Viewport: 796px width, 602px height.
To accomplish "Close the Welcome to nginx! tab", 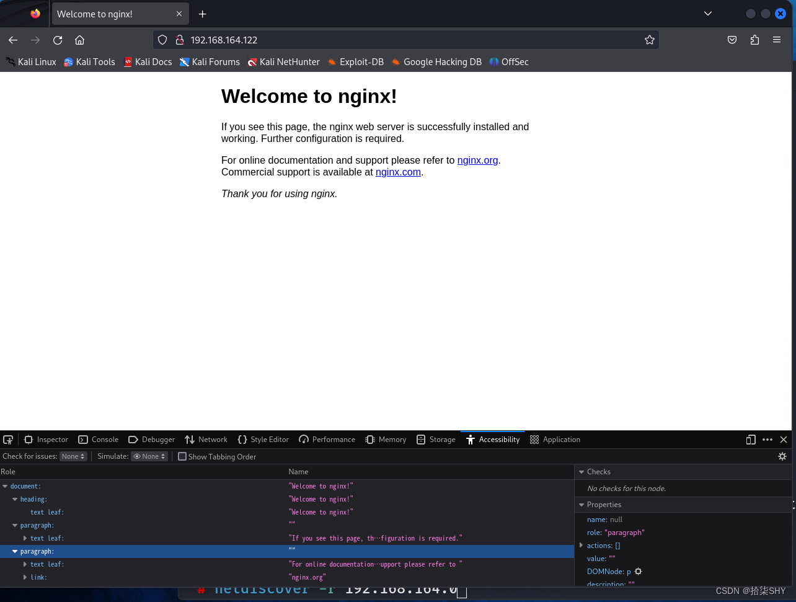I will pyautogui.click(x=179, y=14).
